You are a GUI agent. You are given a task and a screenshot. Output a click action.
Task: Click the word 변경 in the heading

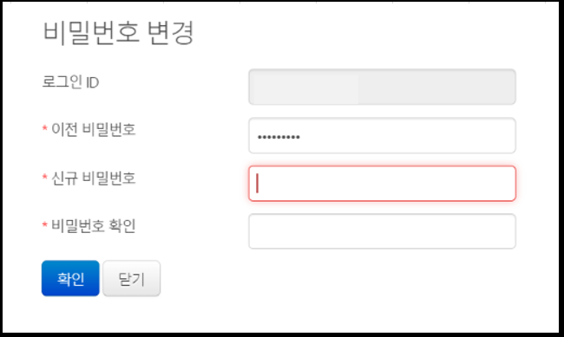pos(171,32)
